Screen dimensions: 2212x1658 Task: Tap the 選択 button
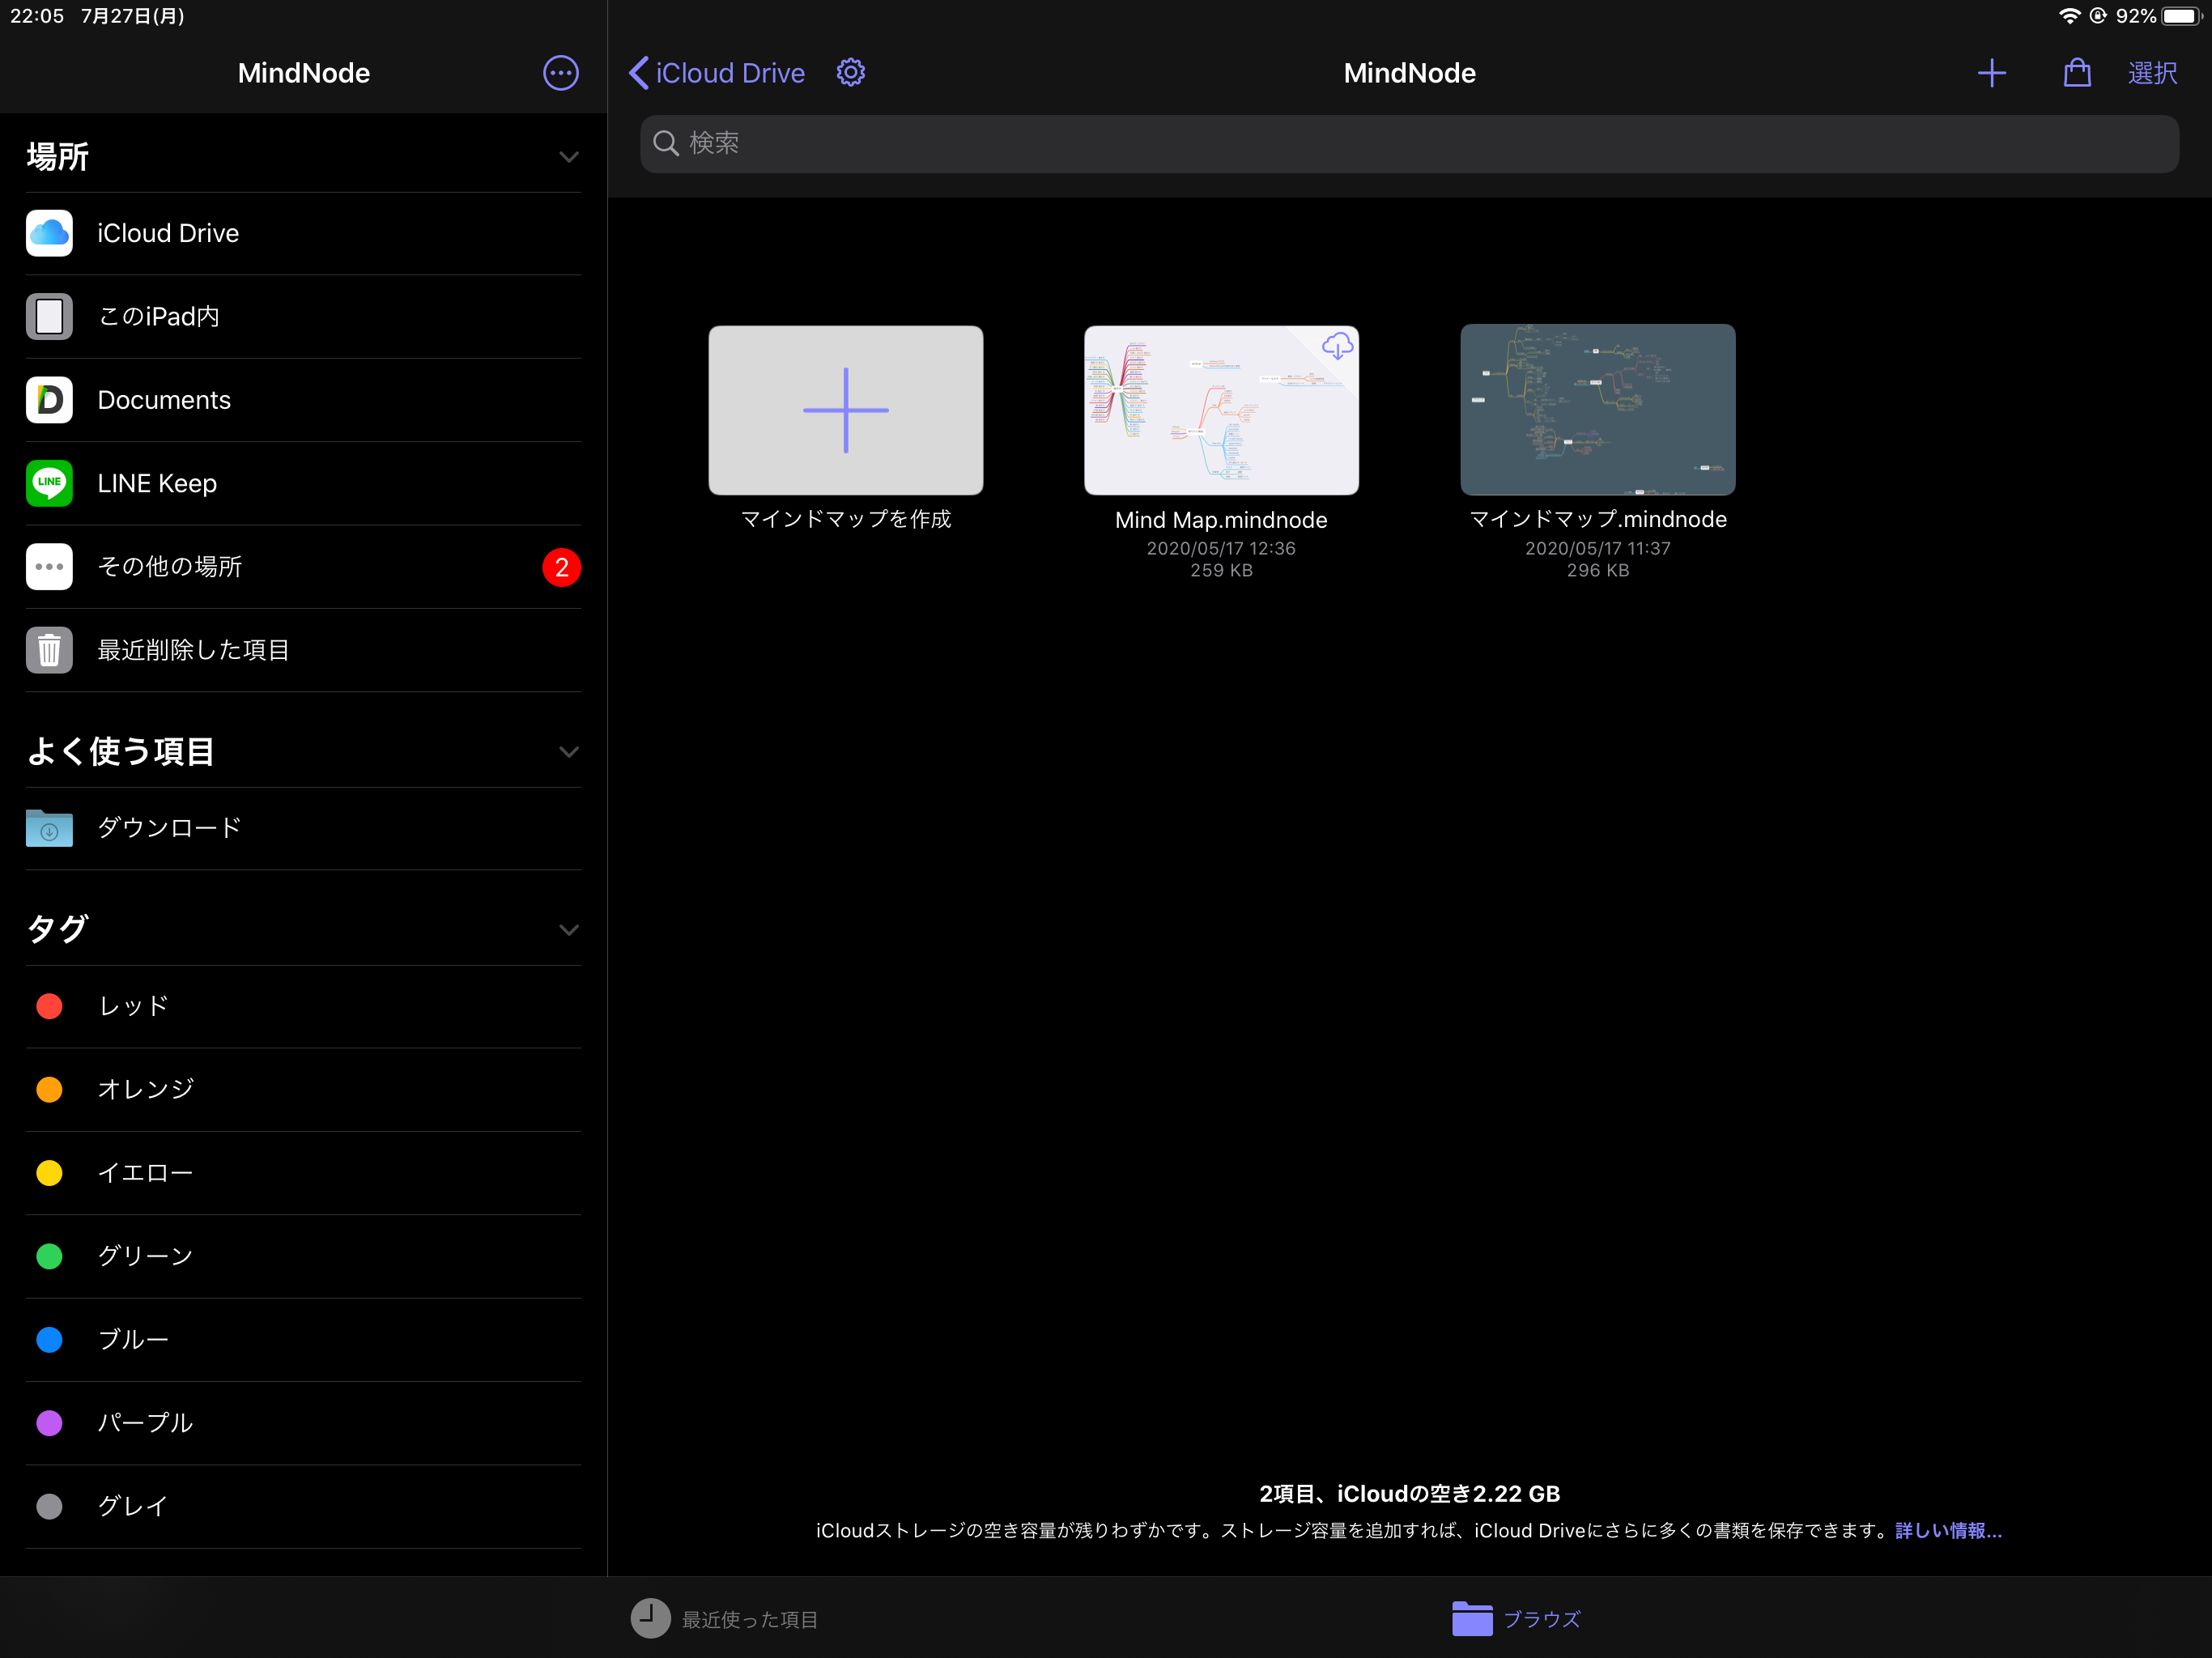pyautogui.click(x=2152, y=73)
